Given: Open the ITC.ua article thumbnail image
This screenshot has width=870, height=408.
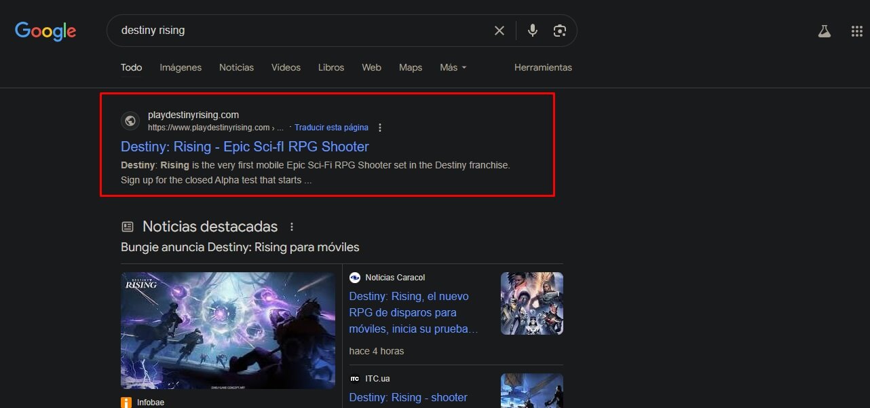Looking at the screenshot, I should [x=532, y=390].
